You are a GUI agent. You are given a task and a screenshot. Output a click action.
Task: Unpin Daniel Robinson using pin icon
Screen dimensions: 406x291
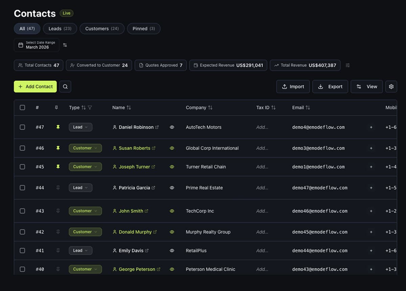[x=58, y=127]
